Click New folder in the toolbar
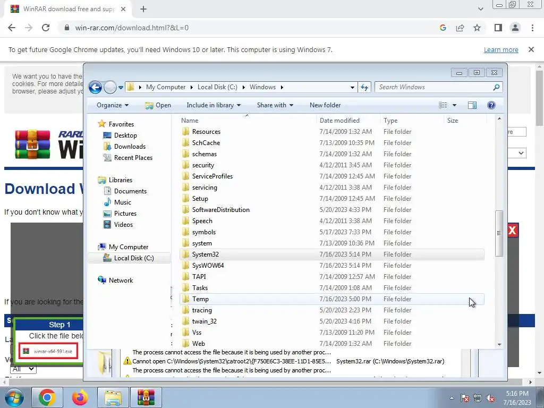Screen dimensions: 544x408 (x=325, y=105)
